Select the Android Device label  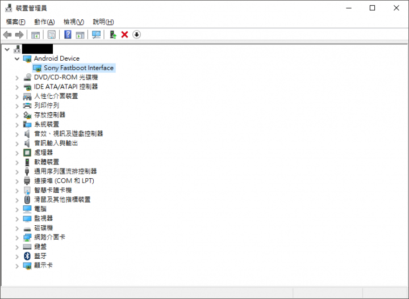click(57, 58)
